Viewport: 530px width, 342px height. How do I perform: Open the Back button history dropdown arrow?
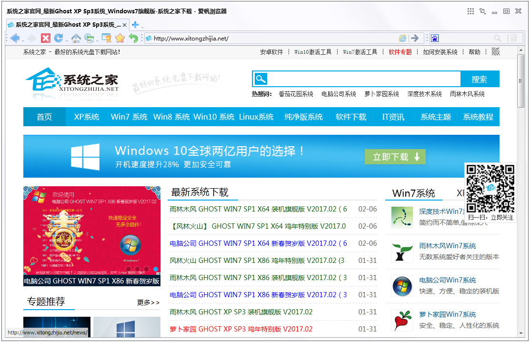(23, 40)
